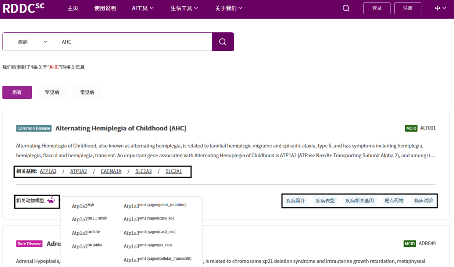
Task: Click the Common Disease badge on the AHC card
Action: coord(34,128)
